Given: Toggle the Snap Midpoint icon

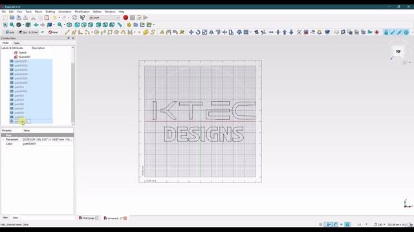Looking at the screenshot, I should (x=400, y=32).
